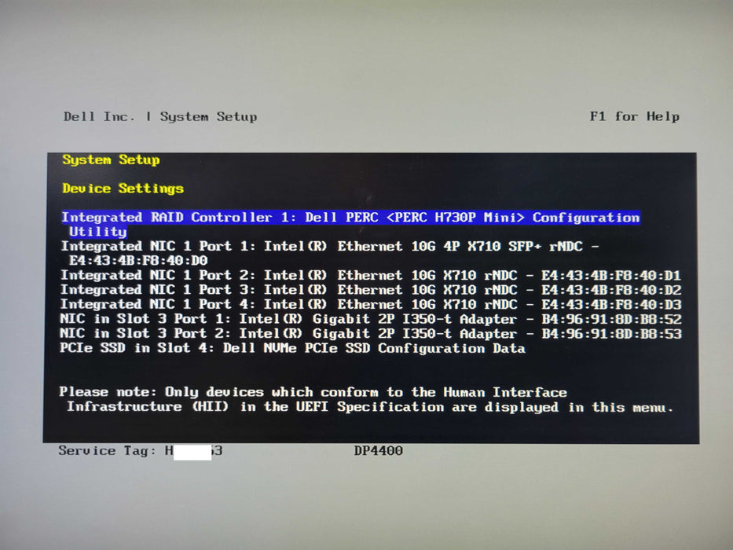733x550 pixels.
Task: Click the yellow Device Settings heading
Action: tap(123, 189)
